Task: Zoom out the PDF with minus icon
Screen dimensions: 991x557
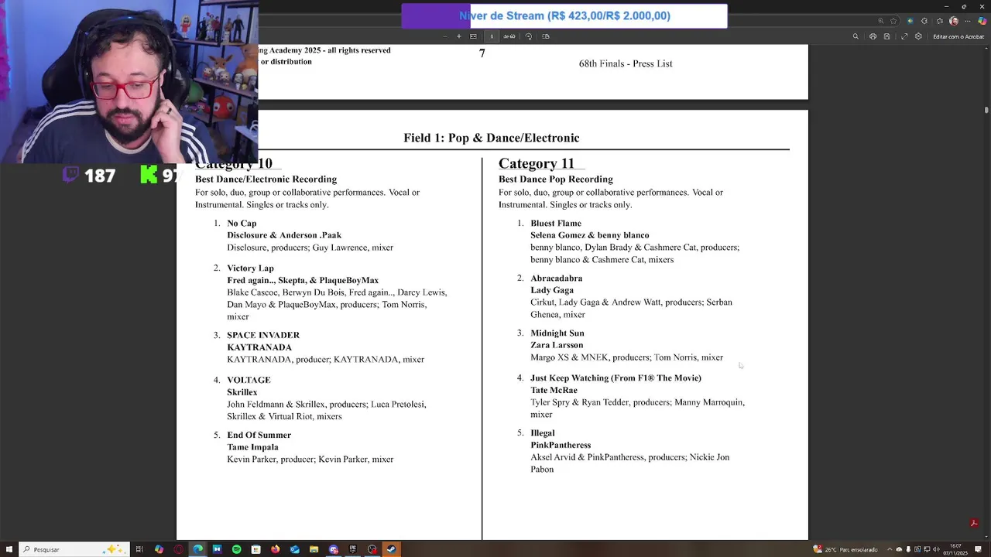Action: pos(444,36)
